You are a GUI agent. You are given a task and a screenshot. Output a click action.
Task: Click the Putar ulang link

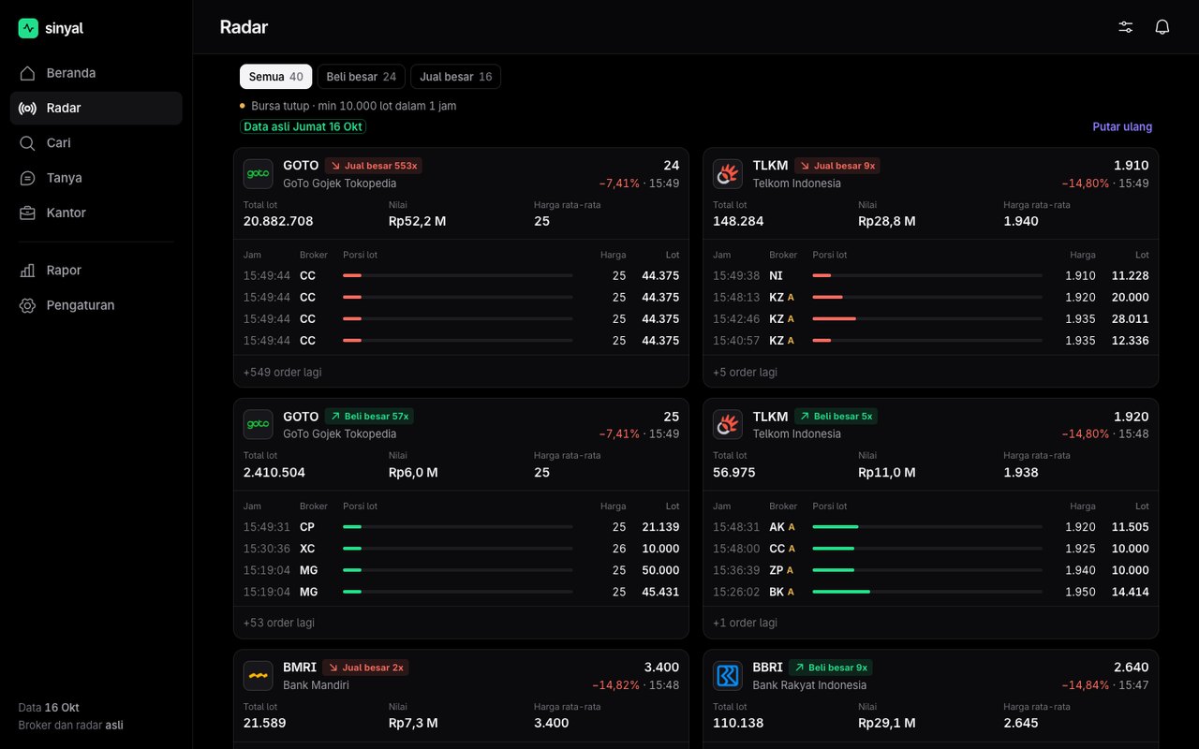point(1122,126)
